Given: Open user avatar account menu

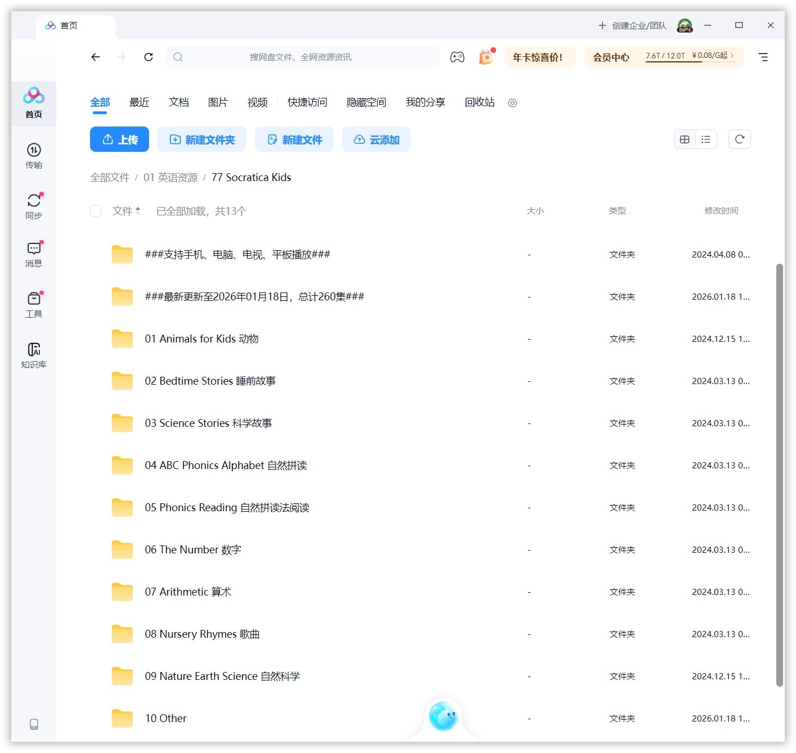Looking at the screenshot, I should tap(684, 25).
